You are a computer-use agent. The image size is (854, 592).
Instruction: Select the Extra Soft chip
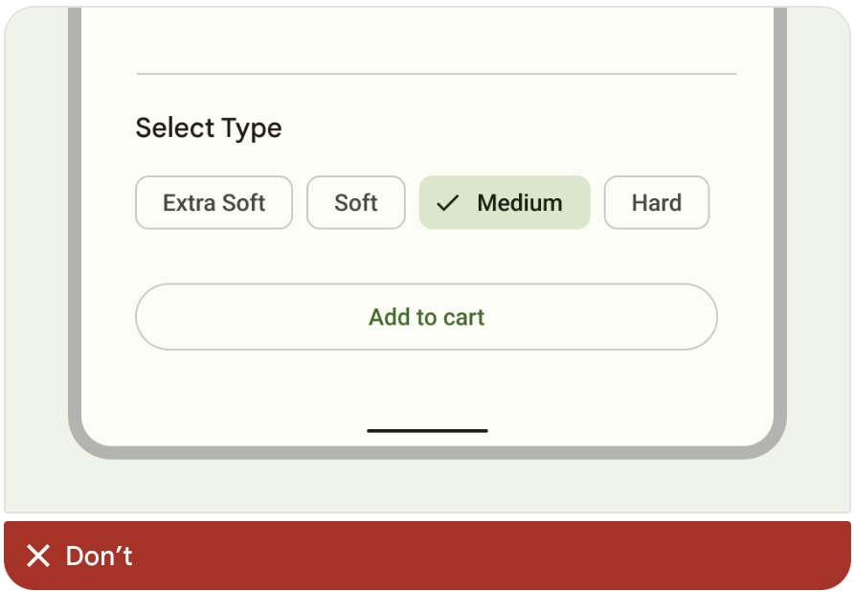pos(214,202)
